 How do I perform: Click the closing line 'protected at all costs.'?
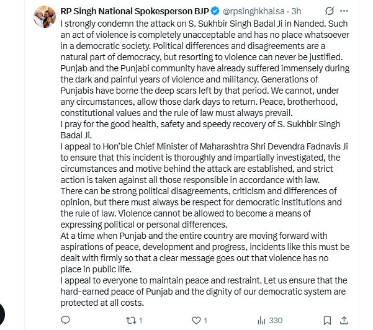pos(102,303)
